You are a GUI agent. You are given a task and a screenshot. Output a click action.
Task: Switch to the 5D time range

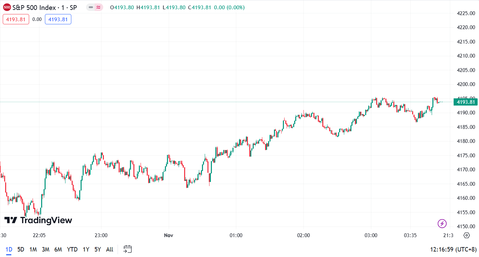(21, 249)
